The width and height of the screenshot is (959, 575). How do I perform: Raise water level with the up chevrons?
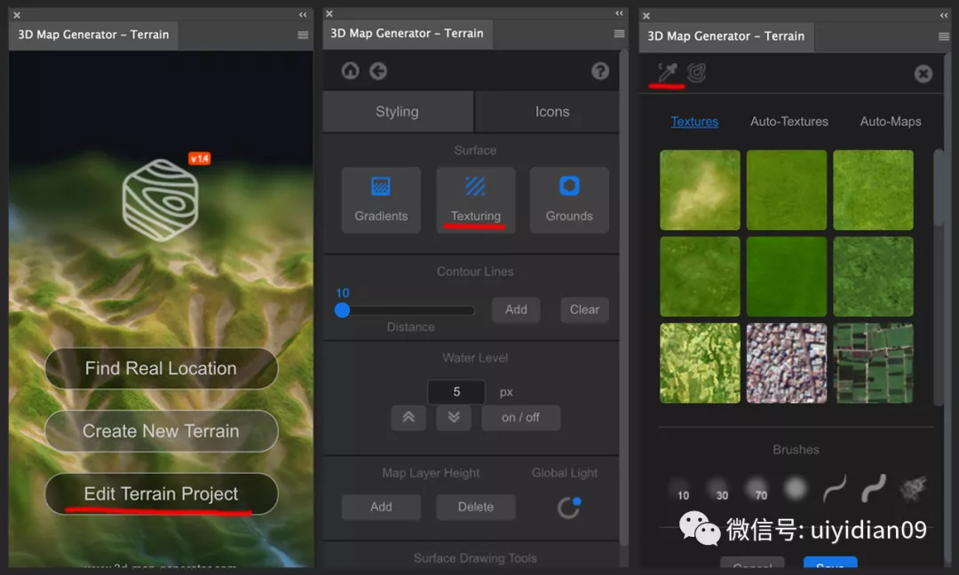(408, 417)
